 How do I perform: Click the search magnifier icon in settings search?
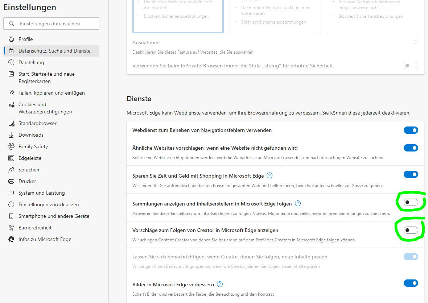[x=12, y=24]
